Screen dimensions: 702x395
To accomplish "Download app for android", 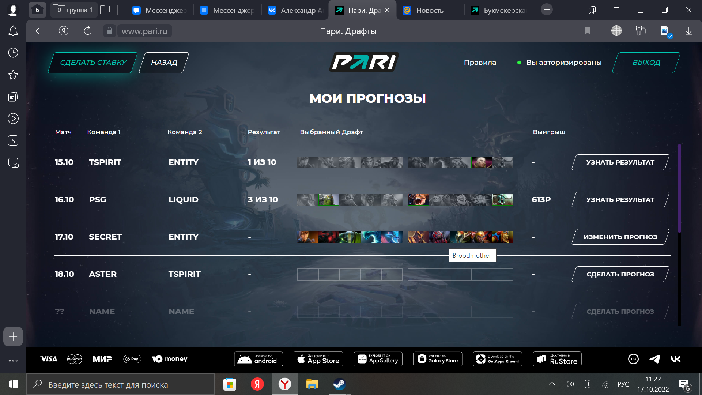I will point(258,359).
